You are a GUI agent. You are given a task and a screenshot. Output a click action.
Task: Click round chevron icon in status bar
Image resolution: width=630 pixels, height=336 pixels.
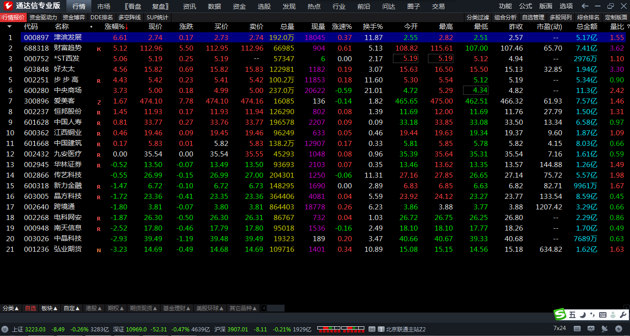point(5,329)
